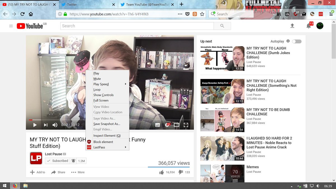Open the uBlock Origin toolbar icon
336x189 pixels.
pyautogui.click(x=296, y=13)
